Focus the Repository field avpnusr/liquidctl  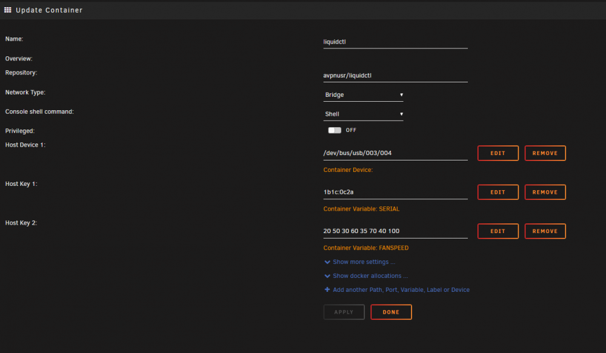pos(395,76)
